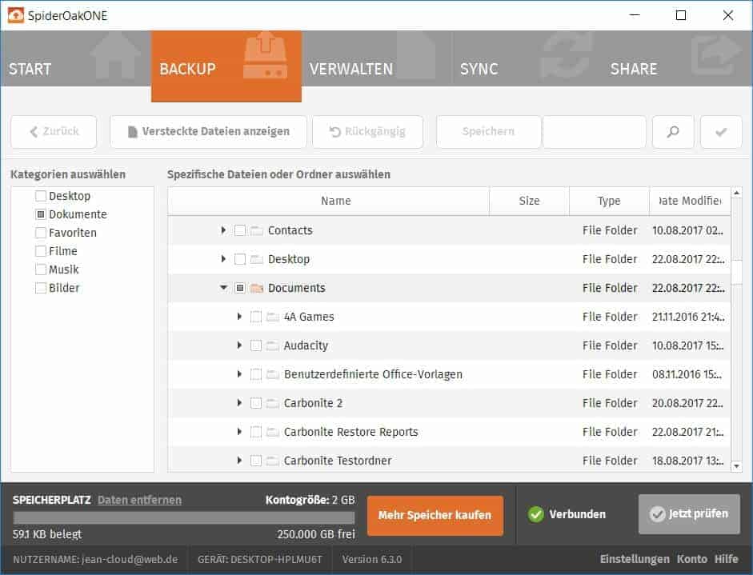753x575 pixels.
Task: Open the Daten entfernen link
Action: [140, 500]
